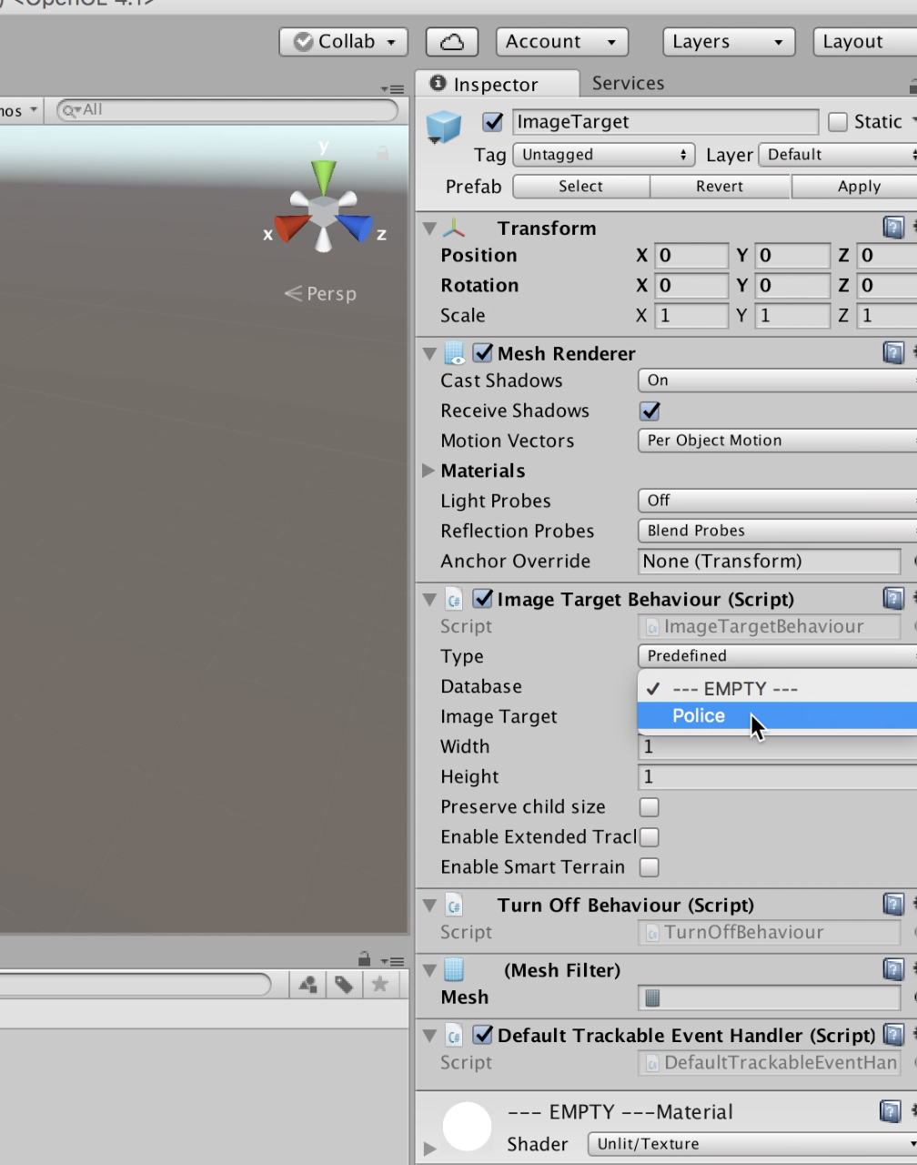Click the search by label tag icon
The image size is (917, 1165).
coord(344,984)
